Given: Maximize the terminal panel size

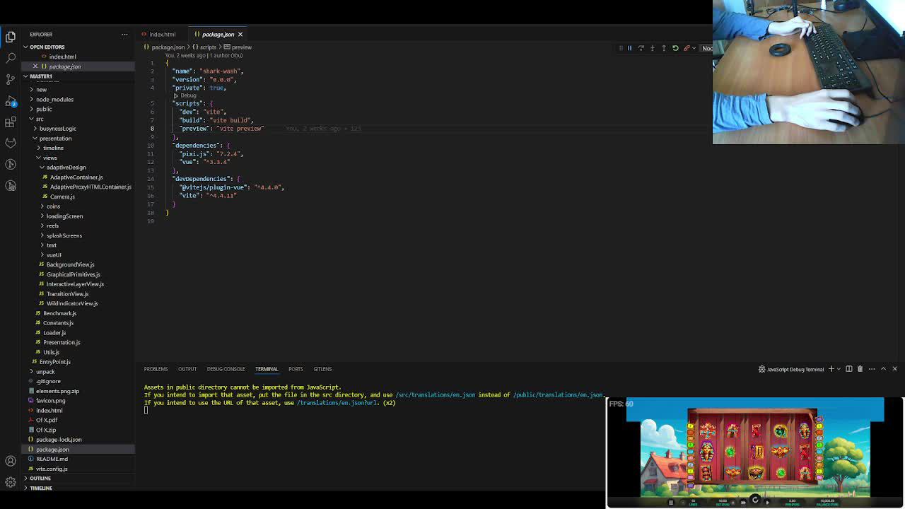Looking at the screenshot, I should [883, 369].
